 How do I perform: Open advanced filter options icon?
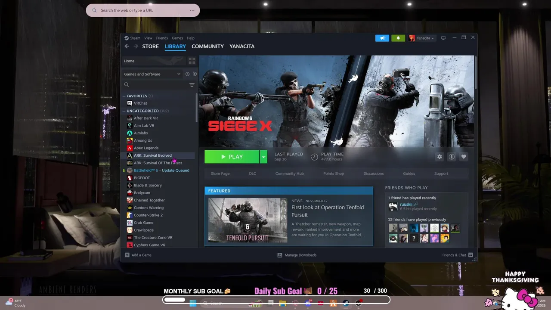[x=192, y=85]
